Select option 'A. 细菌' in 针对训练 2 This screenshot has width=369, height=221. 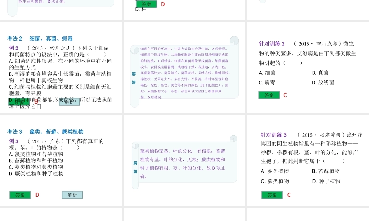[x=267, y=73]
